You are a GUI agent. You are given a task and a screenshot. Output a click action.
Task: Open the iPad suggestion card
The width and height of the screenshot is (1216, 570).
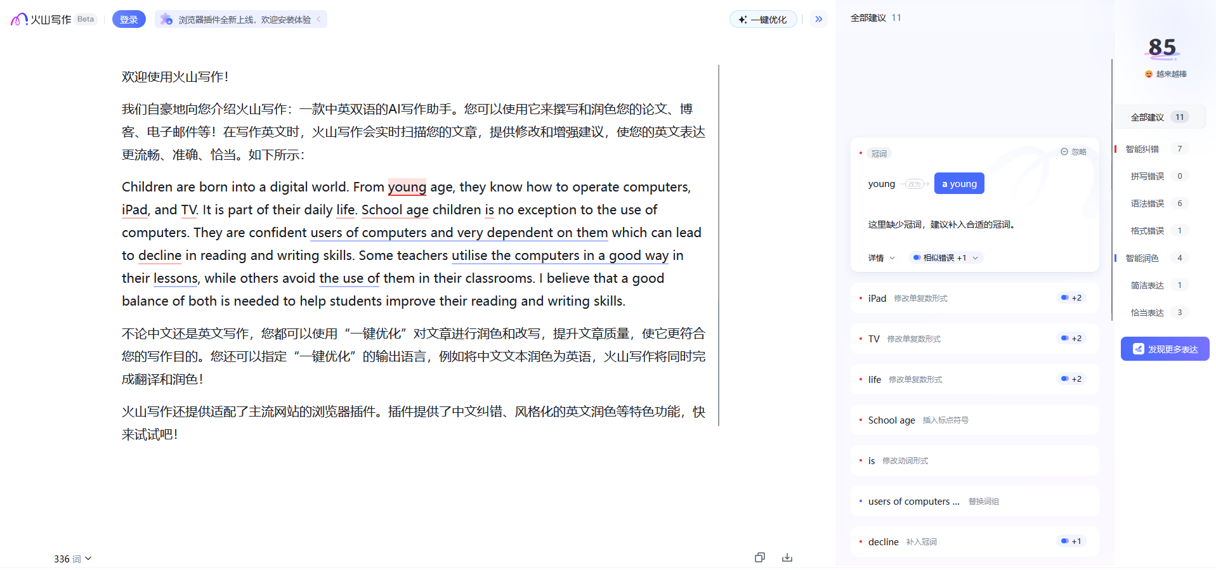pos(974,298)
